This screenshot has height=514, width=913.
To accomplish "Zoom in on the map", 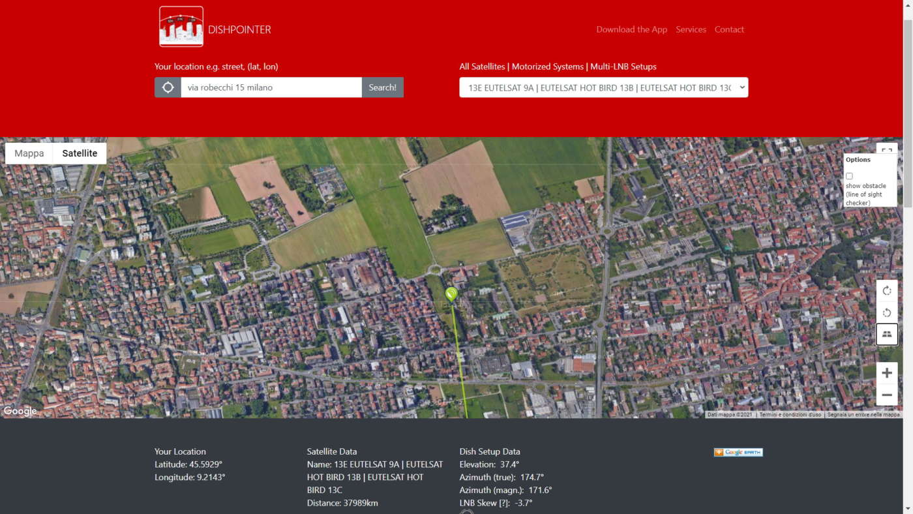I will 886,373.
